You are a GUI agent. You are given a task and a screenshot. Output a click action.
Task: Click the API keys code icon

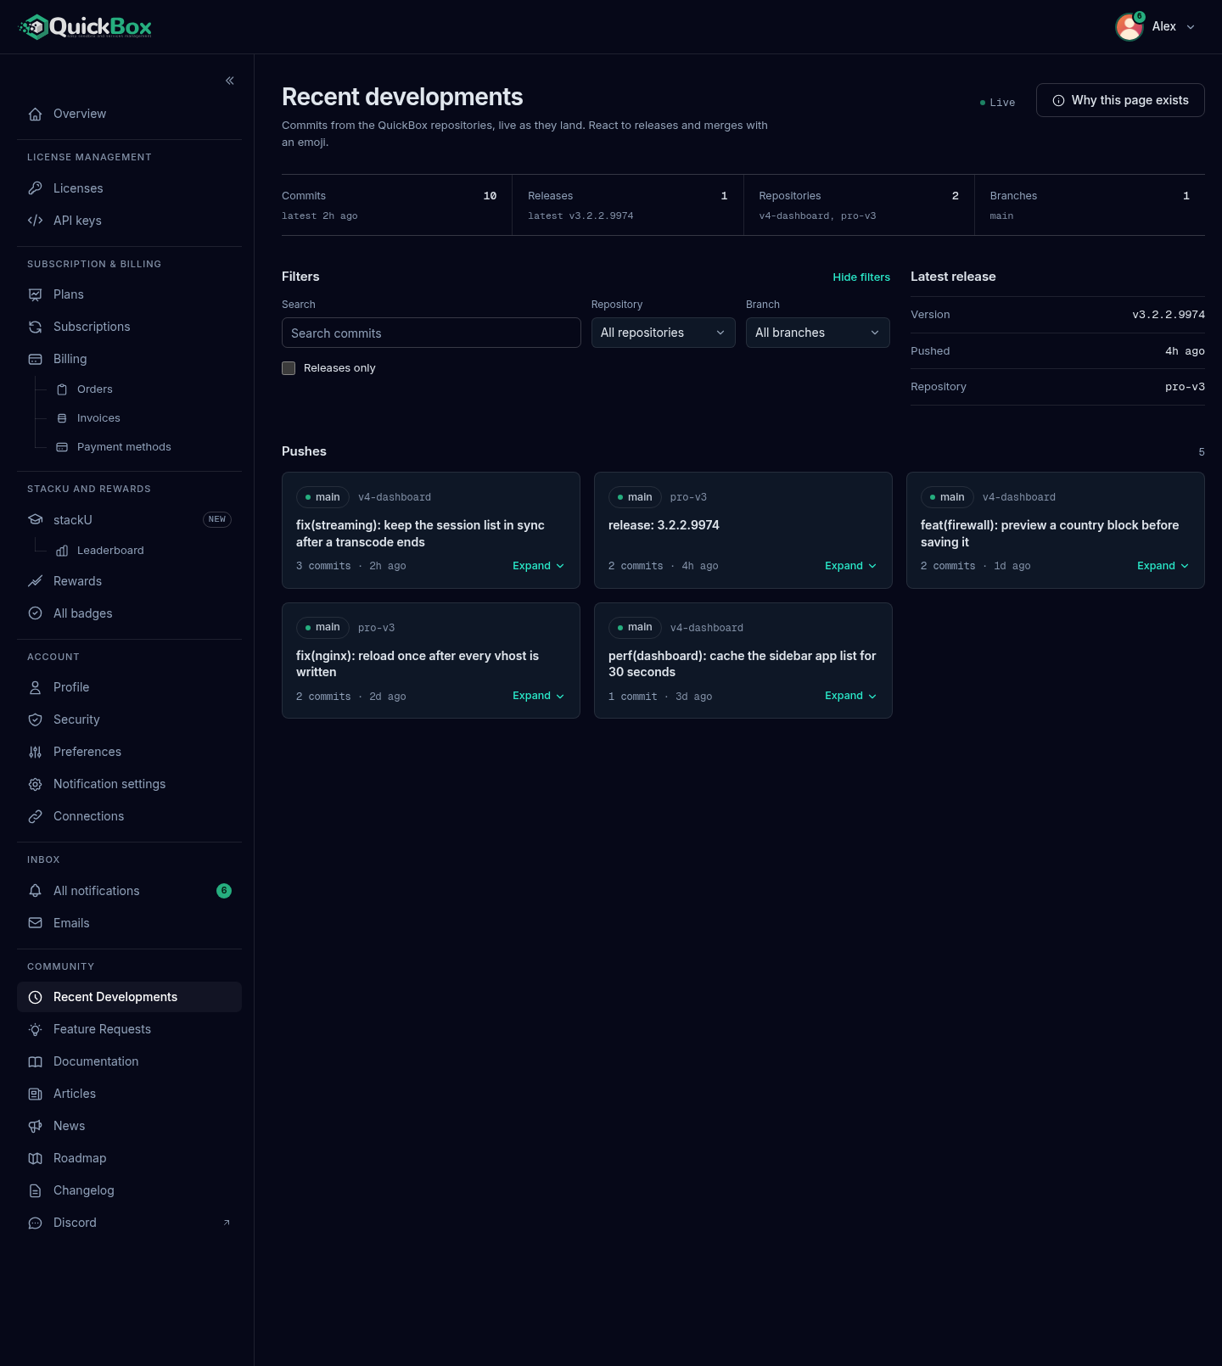(x=35, y=221)
